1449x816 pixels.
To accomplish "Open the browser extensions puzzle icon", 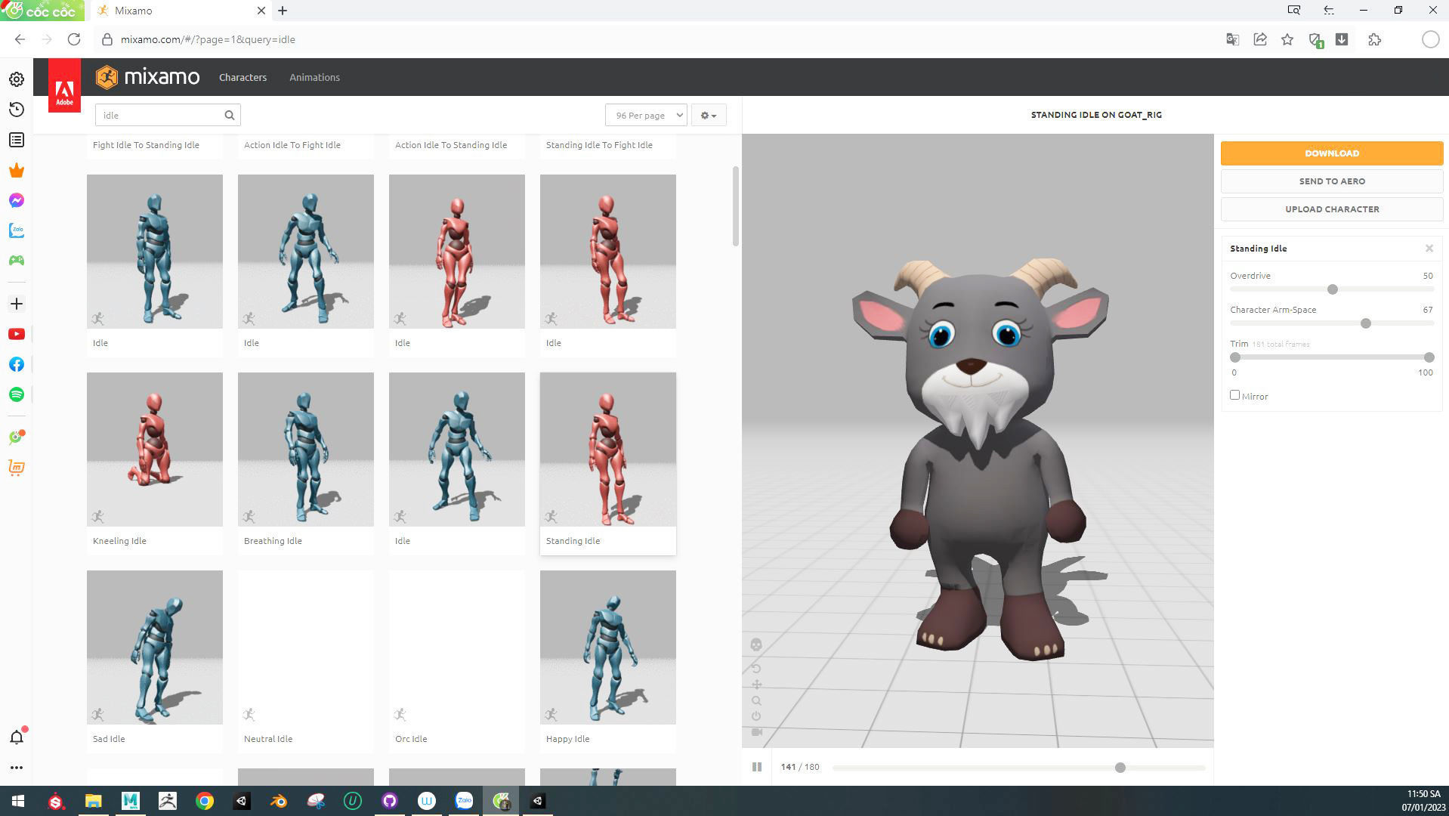I will click(1374, 39).
